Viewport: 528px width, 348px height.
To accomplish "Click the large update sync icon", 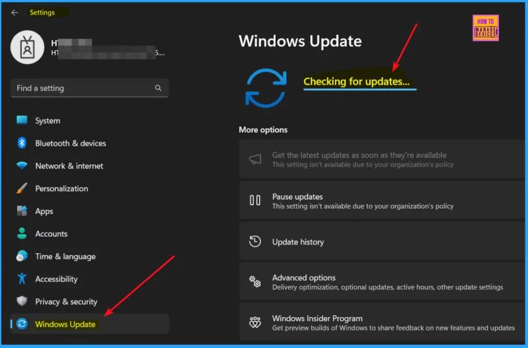I will [x=266, y=88].
